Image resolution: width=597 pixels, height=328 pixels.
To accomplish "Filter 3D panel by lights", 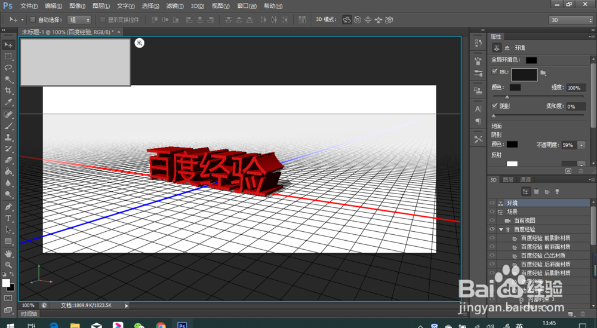I will (x=558, y=192).
